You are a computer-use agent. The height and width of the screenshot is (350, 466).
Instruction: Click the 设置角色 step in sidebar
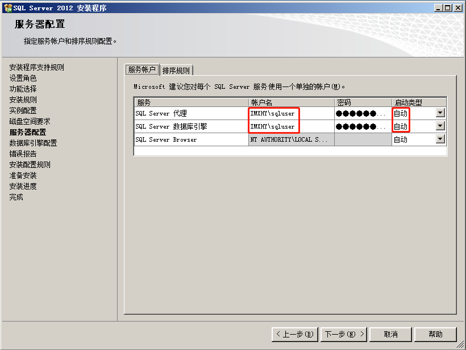coord(23,78)
